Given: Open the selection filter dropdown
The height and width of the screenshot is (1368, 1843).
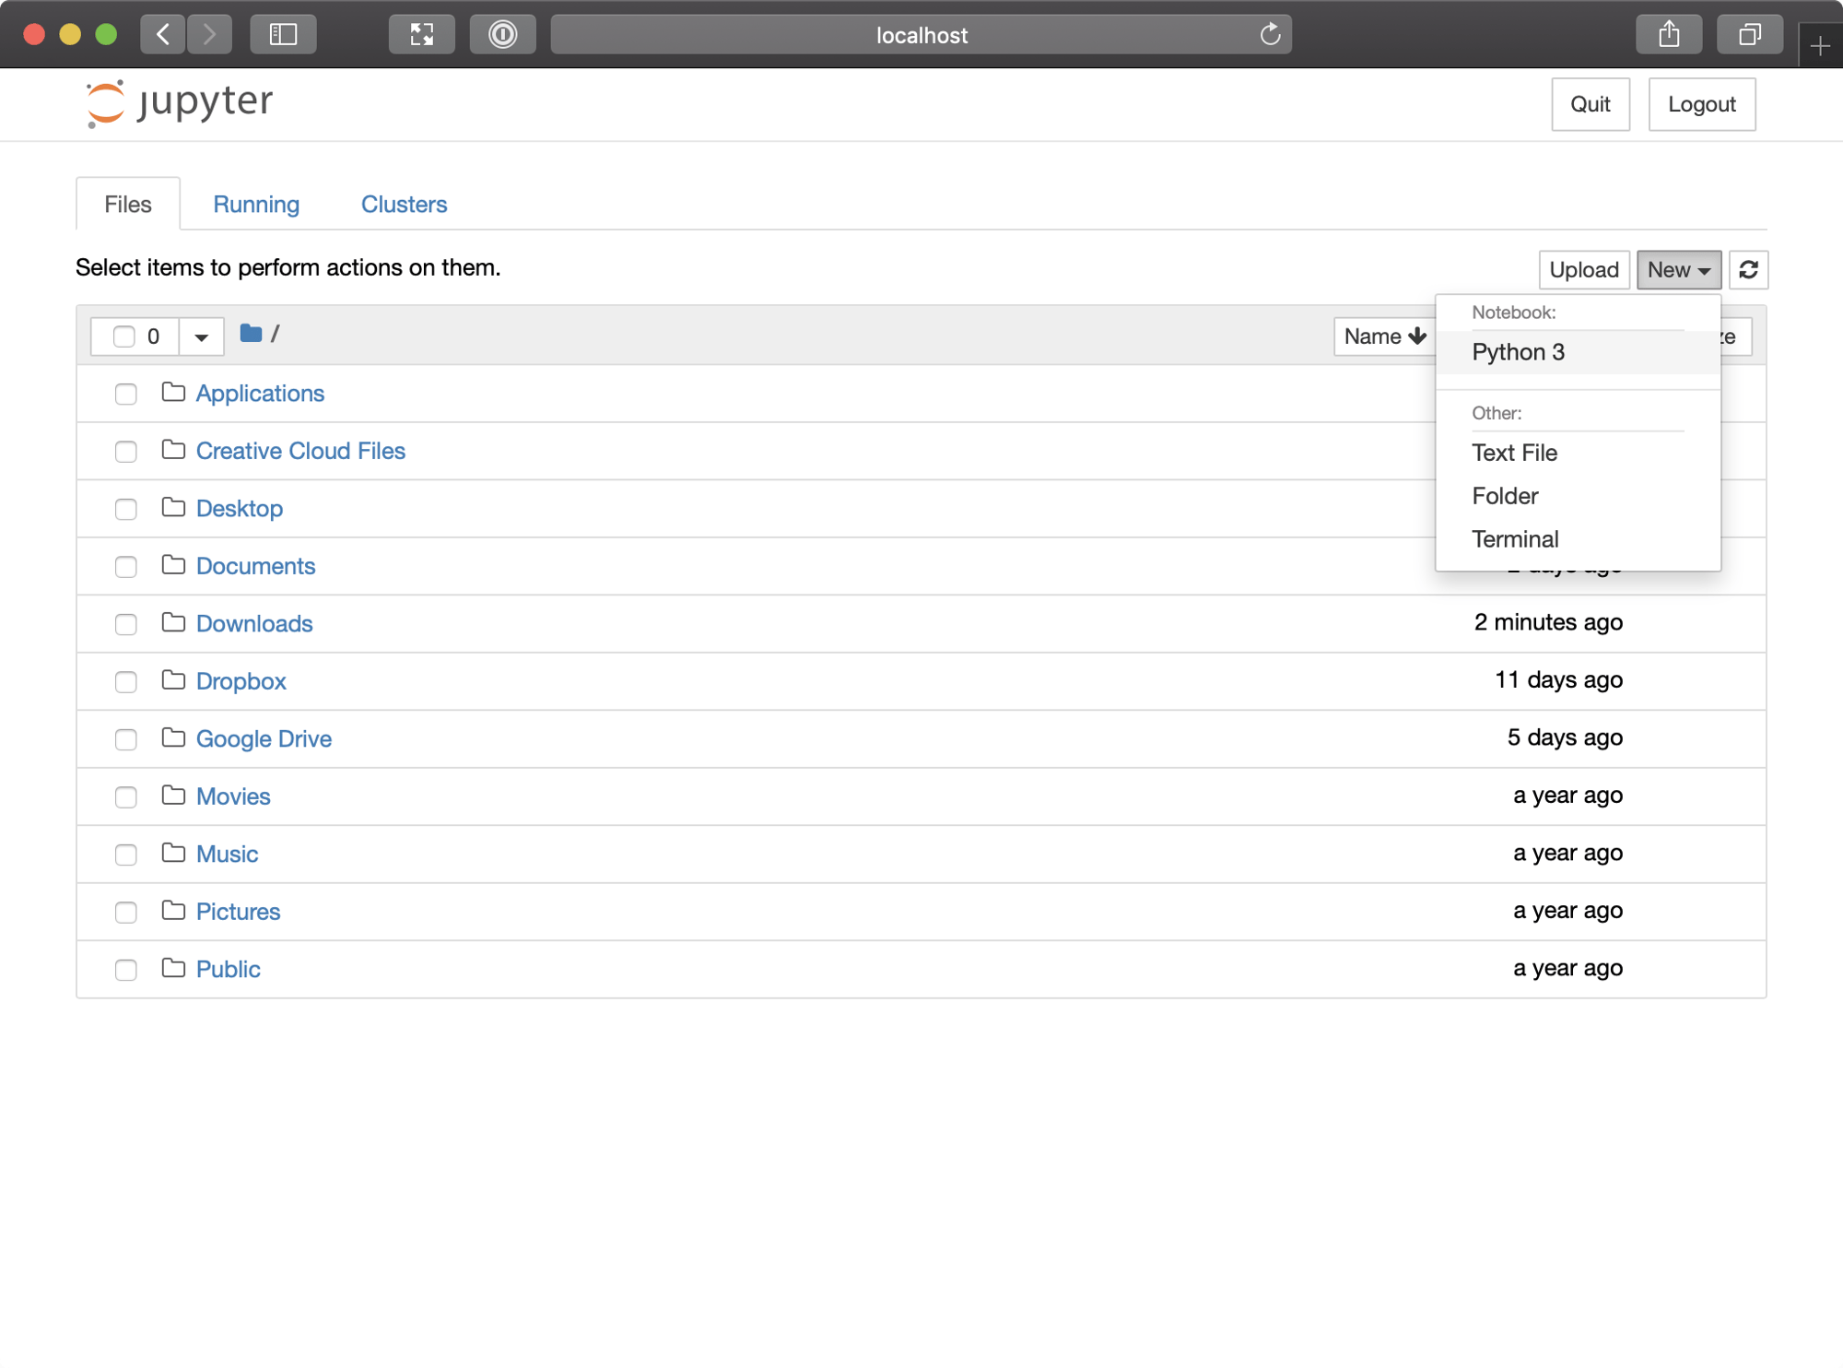Looking at the screenshot, I should point(201,336).
